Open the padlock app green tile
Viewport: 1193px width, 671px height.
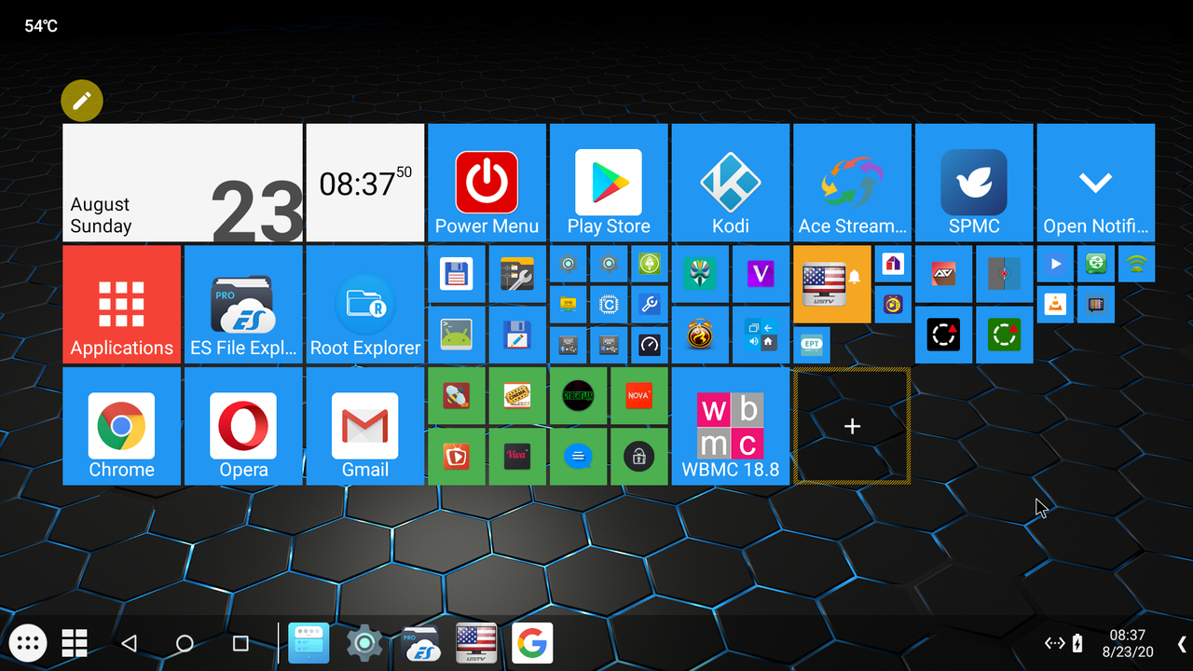coord(639,457)
